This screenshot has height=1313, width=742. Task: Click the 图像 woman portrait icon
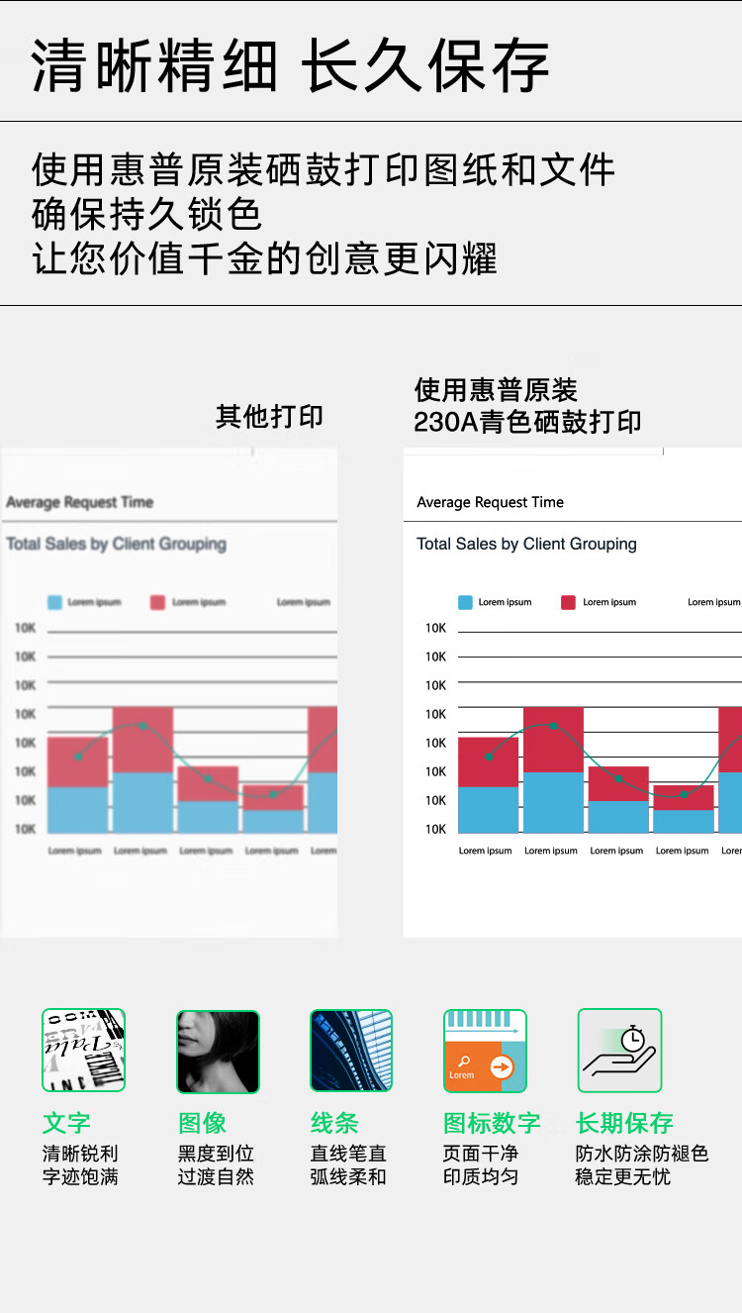[x=218, y=1050]
